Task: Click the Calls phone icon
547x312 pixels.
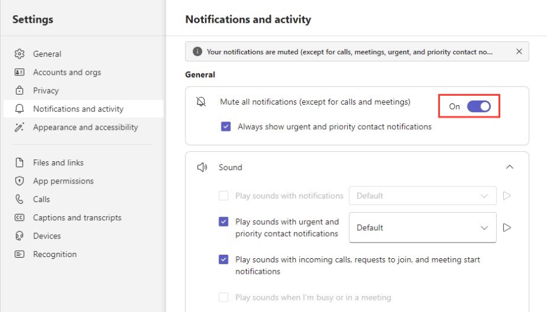Action: [x=20, y=199]
